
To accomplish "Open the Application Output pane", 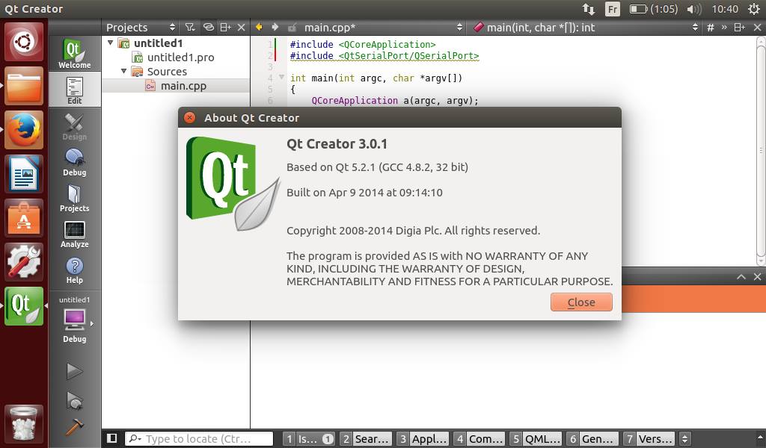I will (x=423, y=439).
